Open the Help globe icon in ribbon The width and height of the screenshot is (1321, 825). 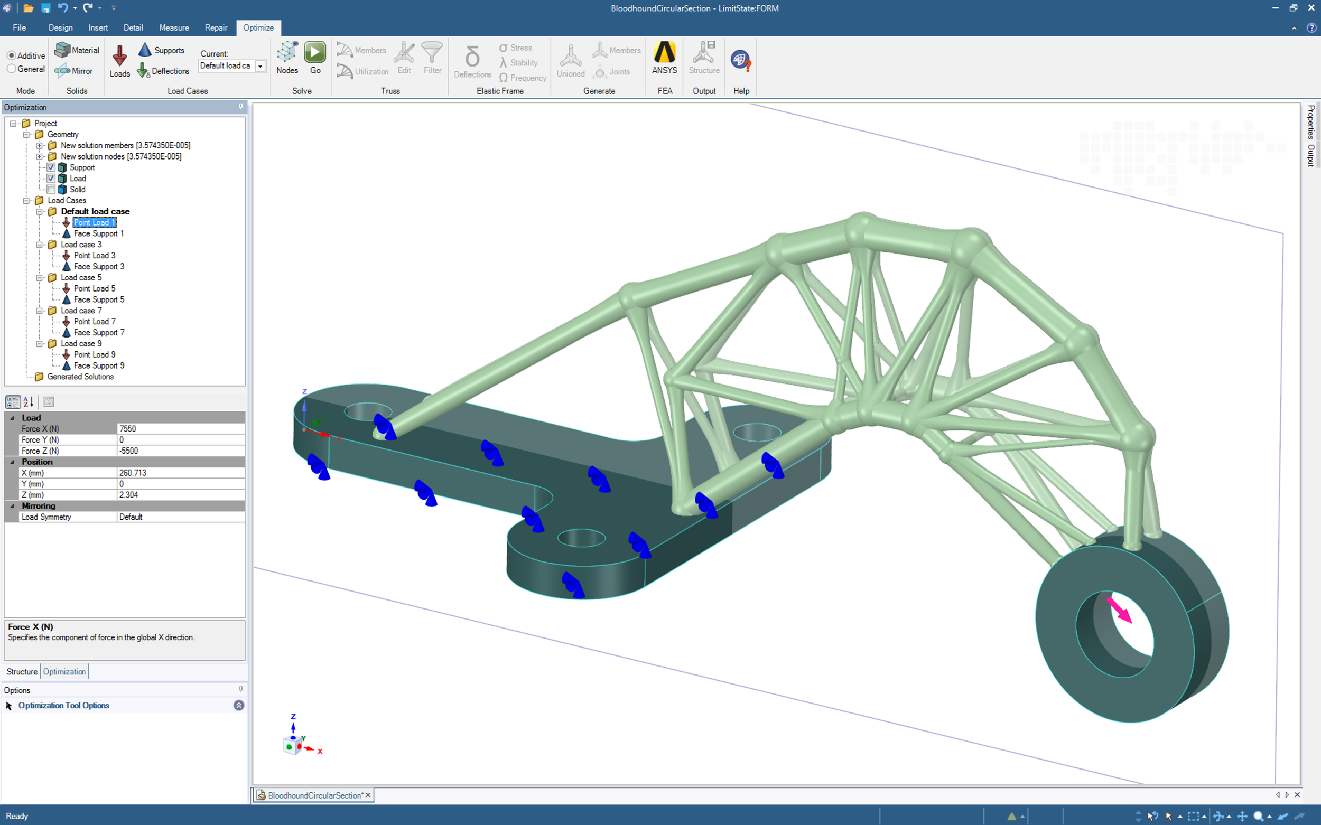[x=741, y=60]
